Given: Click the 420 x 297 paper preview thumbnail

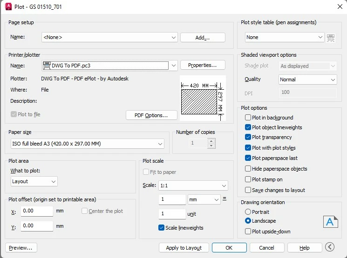Looking at the screenshot, I should click(203, 98).
